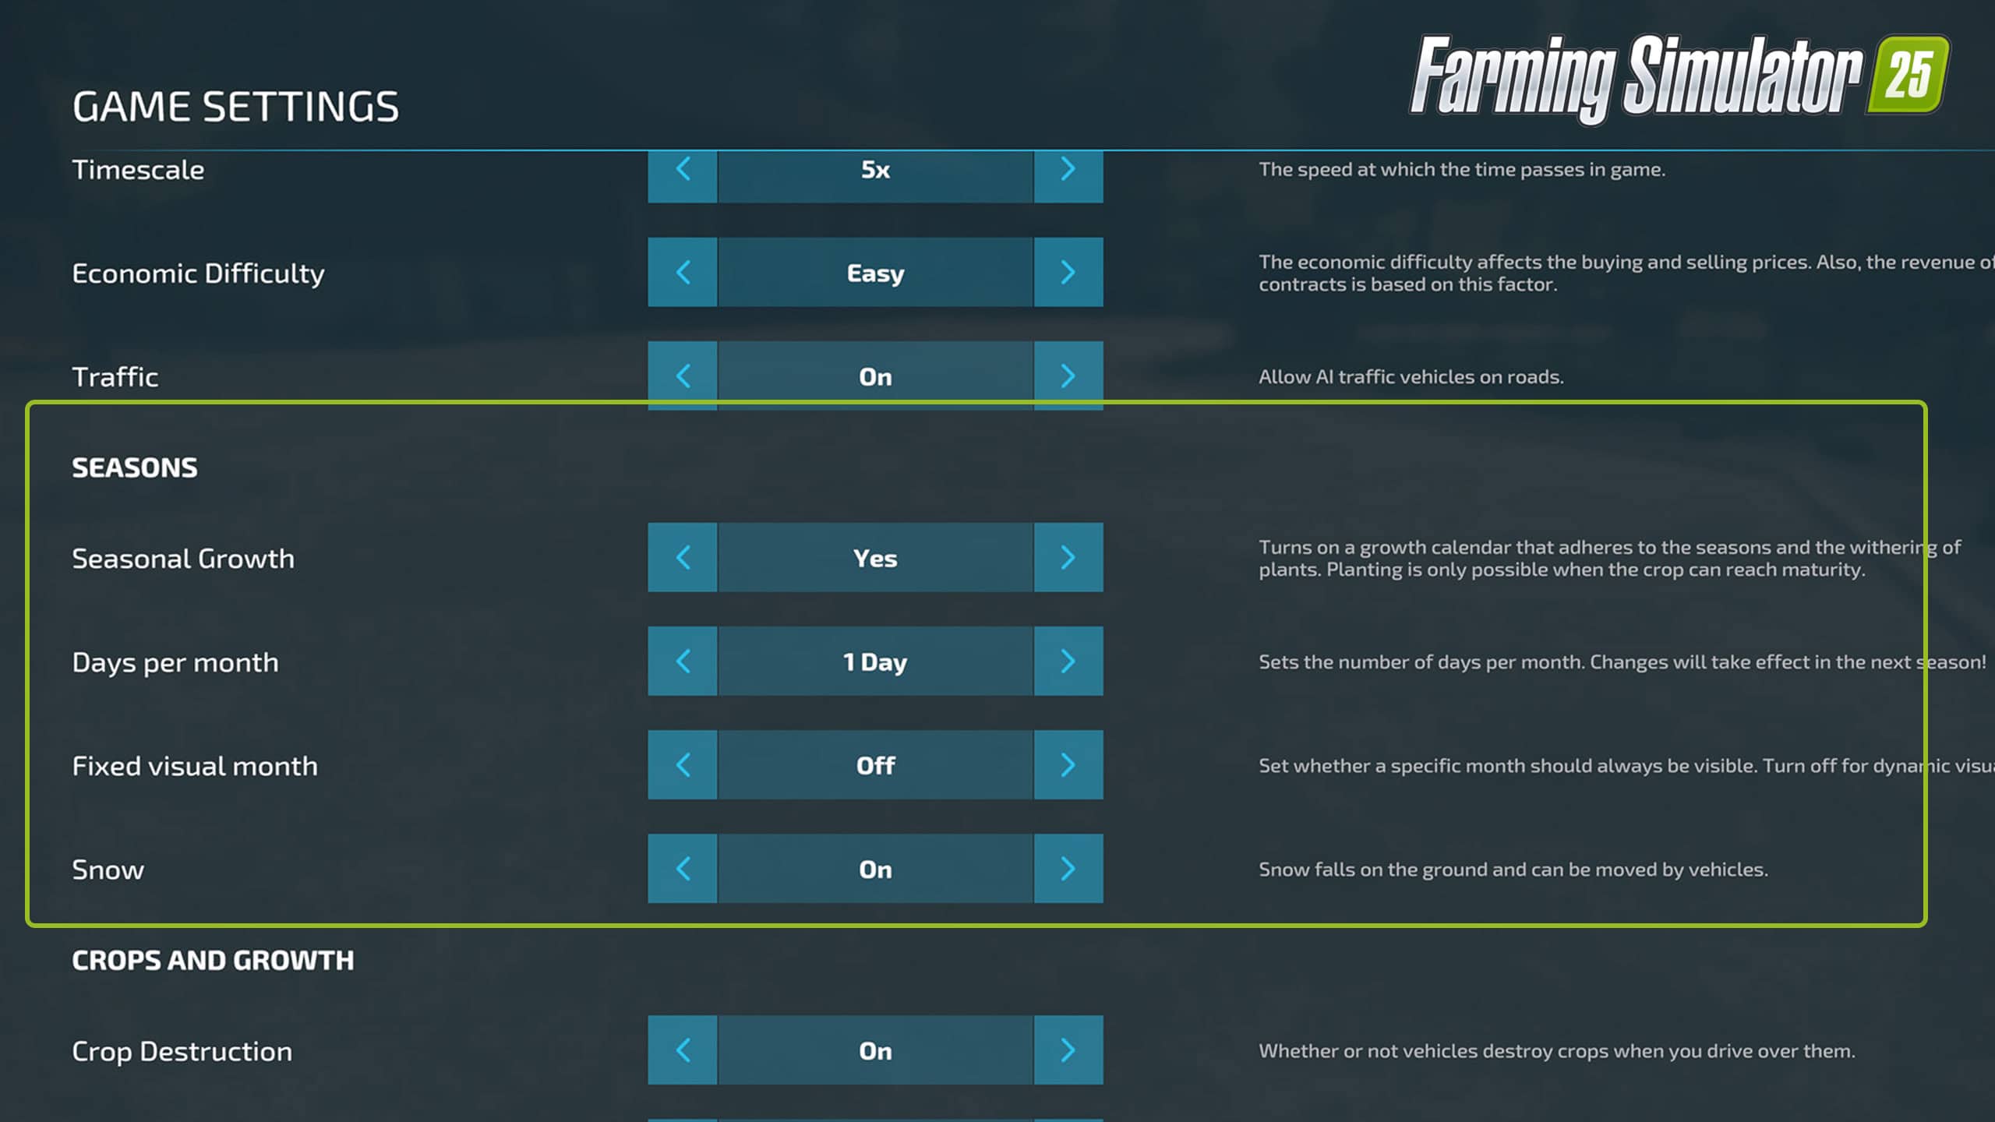This screenshot has height=1122, width=1995.
Task: Click the Seasonal Growth Yes value field
Action: pyautogui.click(x=875, y=557)
